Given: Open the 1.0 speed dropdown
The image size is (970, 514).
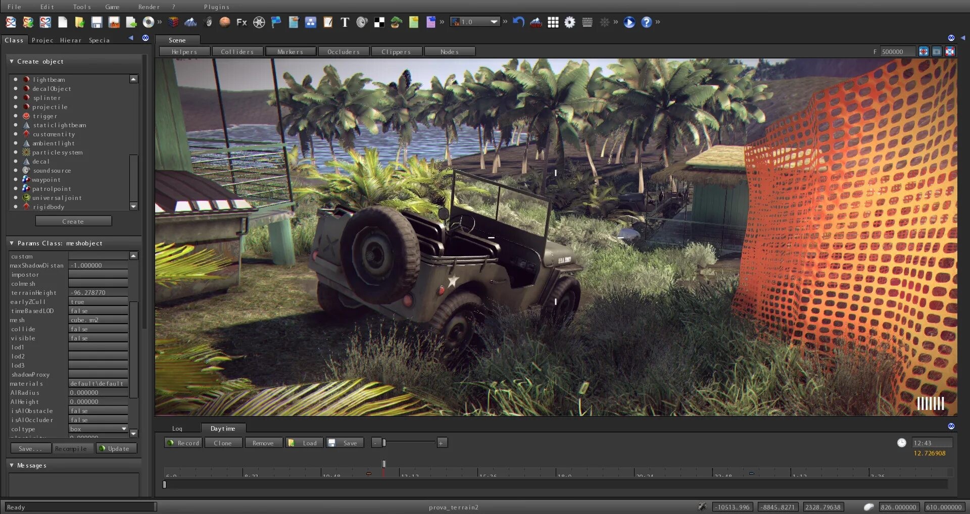Looking at the screenshot, I should [x=494, y=22].
